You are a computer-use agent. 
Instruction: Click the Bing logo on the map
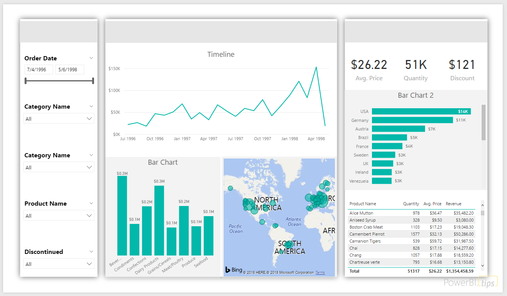tap(234, 270)
